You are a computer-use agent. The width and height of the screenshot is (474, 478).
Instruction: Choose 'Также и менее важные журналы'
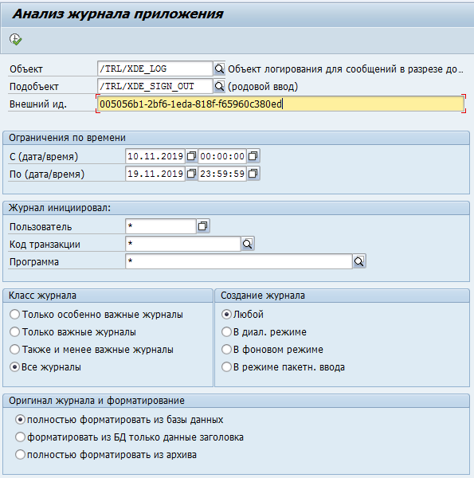pyautogui.click(x=14, y=350)
